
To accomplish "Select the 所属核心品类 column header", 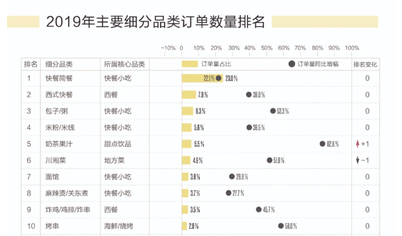I will [125, 64].
